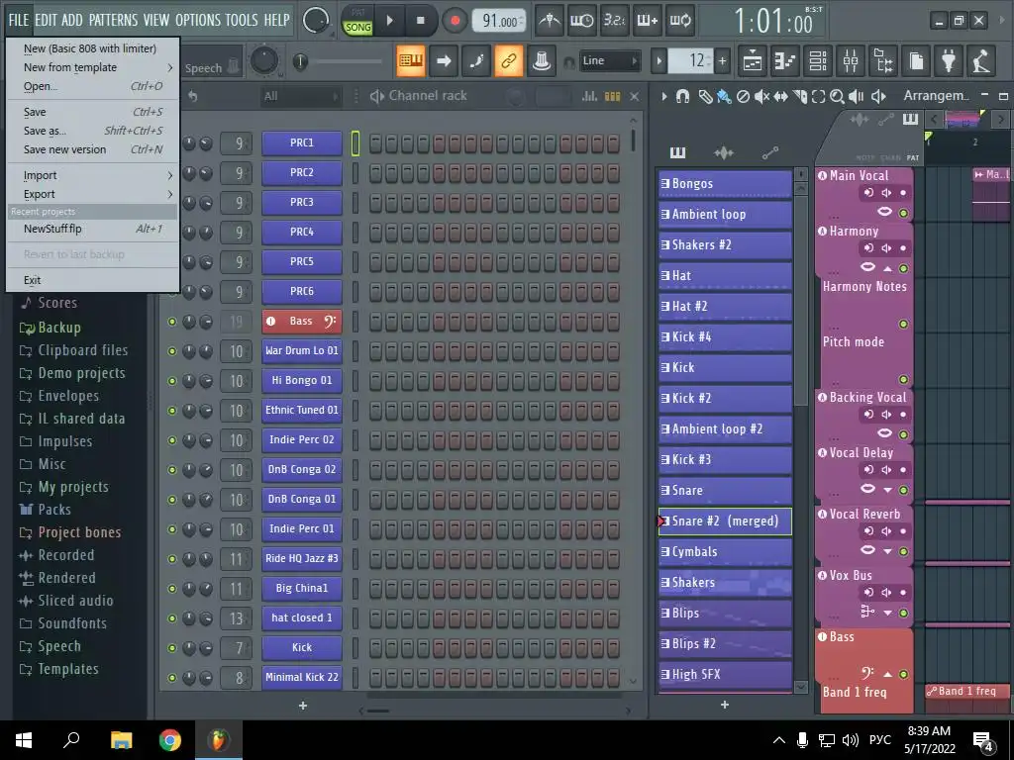Collapse the Harmony track group arrow

pyautogui.click(x=887, y=268)
